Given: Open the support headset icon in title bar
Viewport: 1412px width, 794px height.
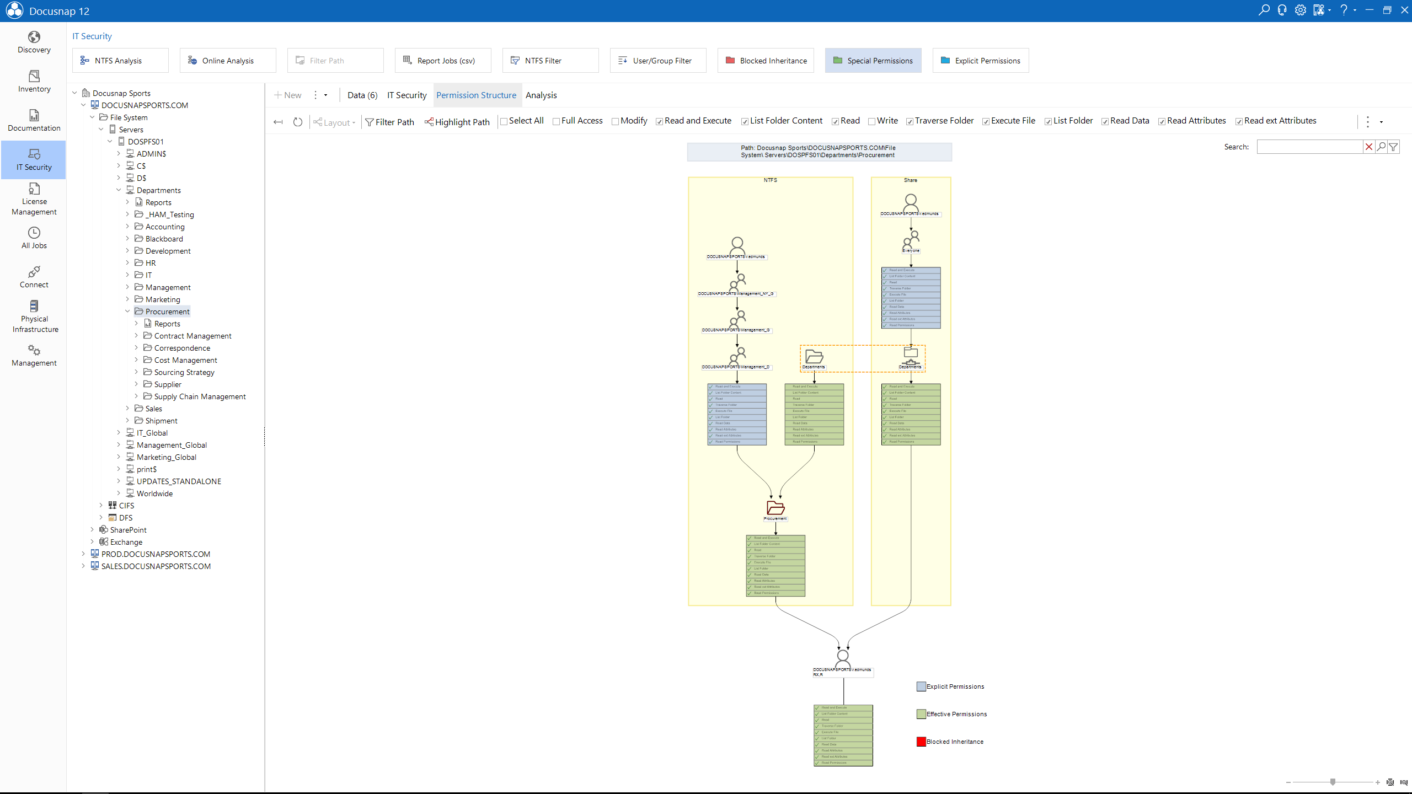Looking at the screenshot, I should (x=1282, y=10).
